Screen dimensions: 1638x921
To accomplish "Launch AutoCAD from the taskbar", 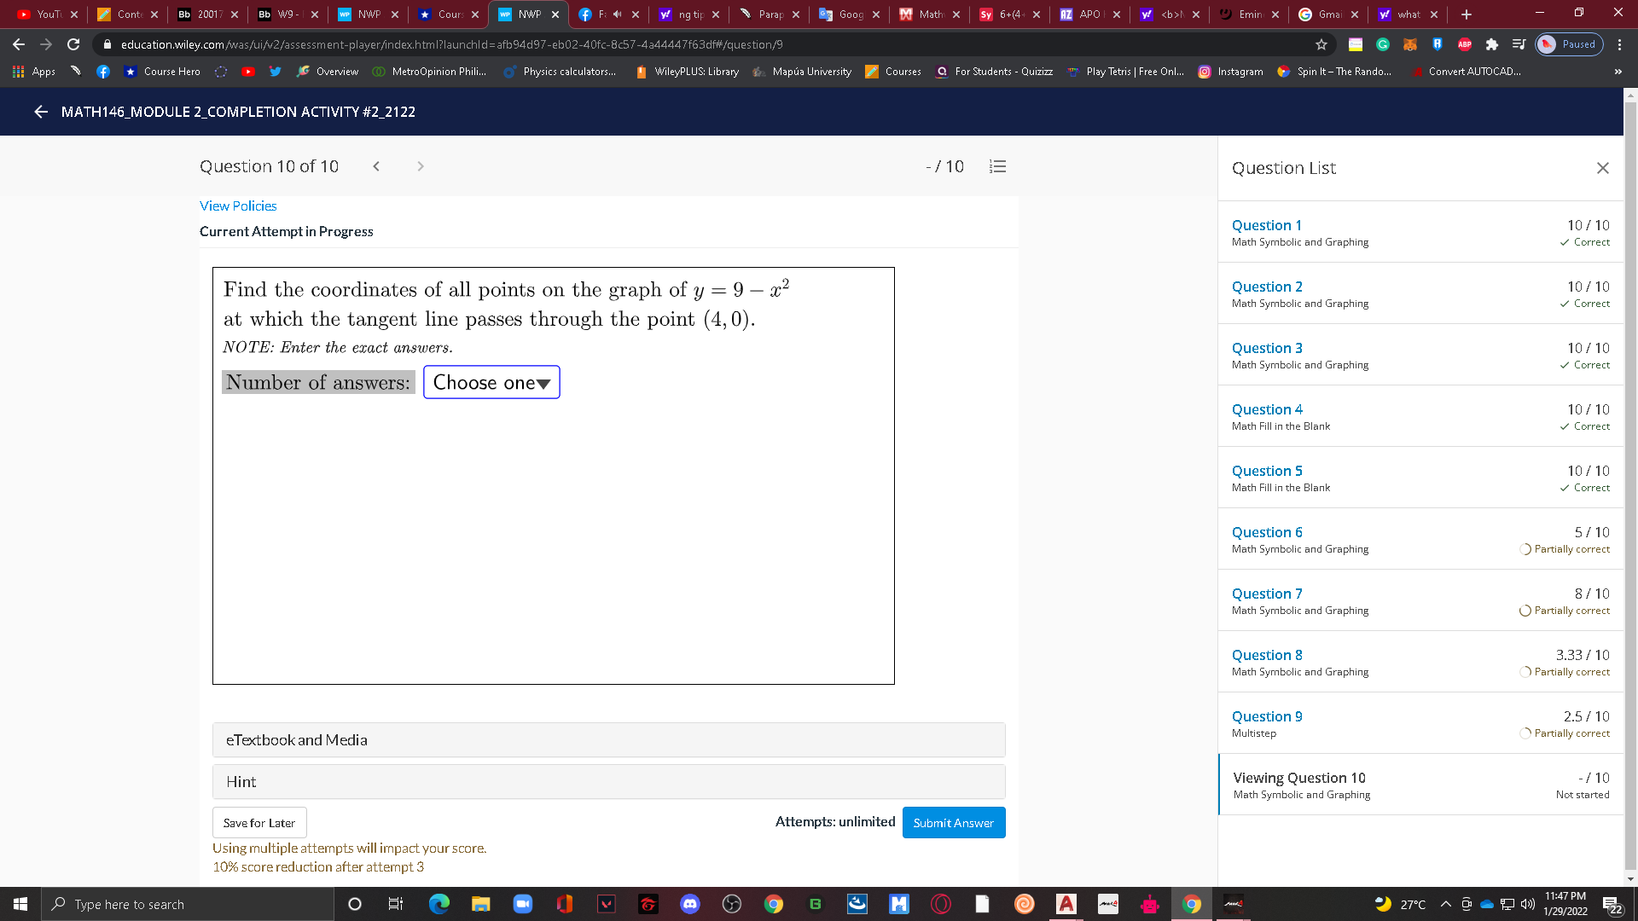I will (1066, 904).
